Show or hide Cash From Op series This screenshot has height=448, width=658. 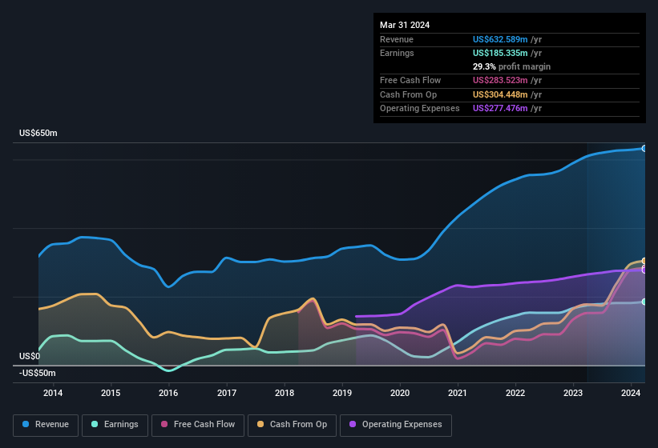click(292, 425)
